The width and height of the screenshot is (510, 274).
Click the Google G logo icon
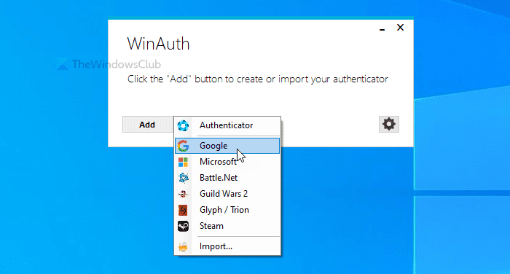[183, 146]
